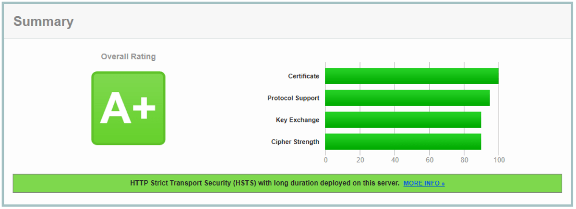Click the Overall Rating label
The width and height of the screenshot is (576, 209).
coord(128,56)
